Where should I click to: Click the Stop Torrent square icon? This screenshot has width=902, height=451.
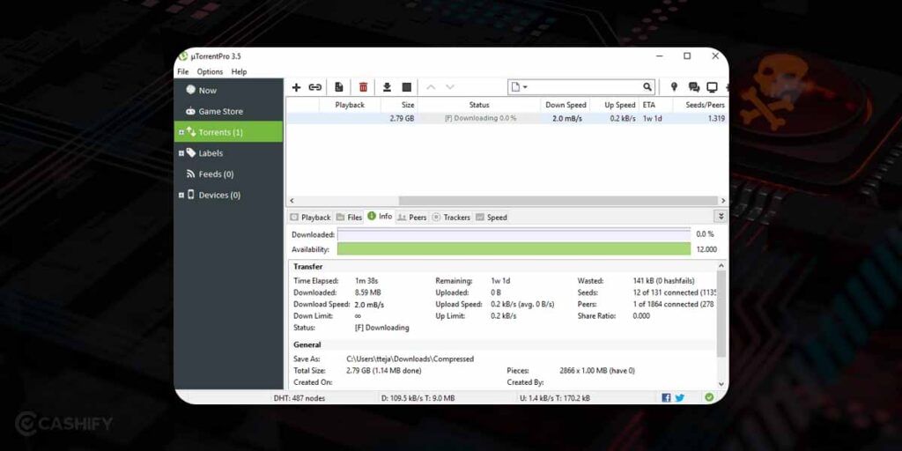[407, 87]
